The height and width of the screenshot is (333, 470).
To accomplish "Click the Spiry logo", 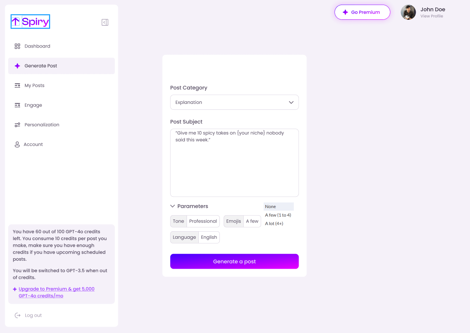I will pyautogui.click(x=30, y=21).
